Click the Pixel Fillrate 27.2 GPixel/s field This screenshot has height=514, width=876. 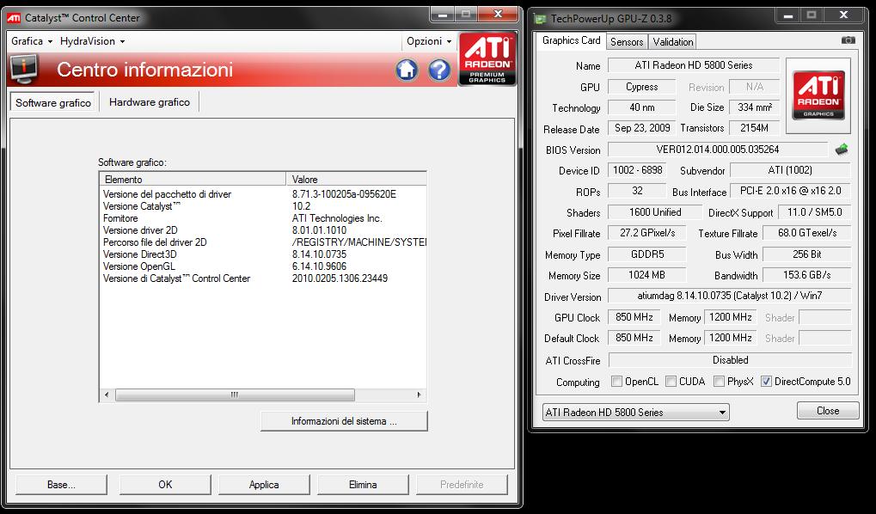[x=647, y=233]
